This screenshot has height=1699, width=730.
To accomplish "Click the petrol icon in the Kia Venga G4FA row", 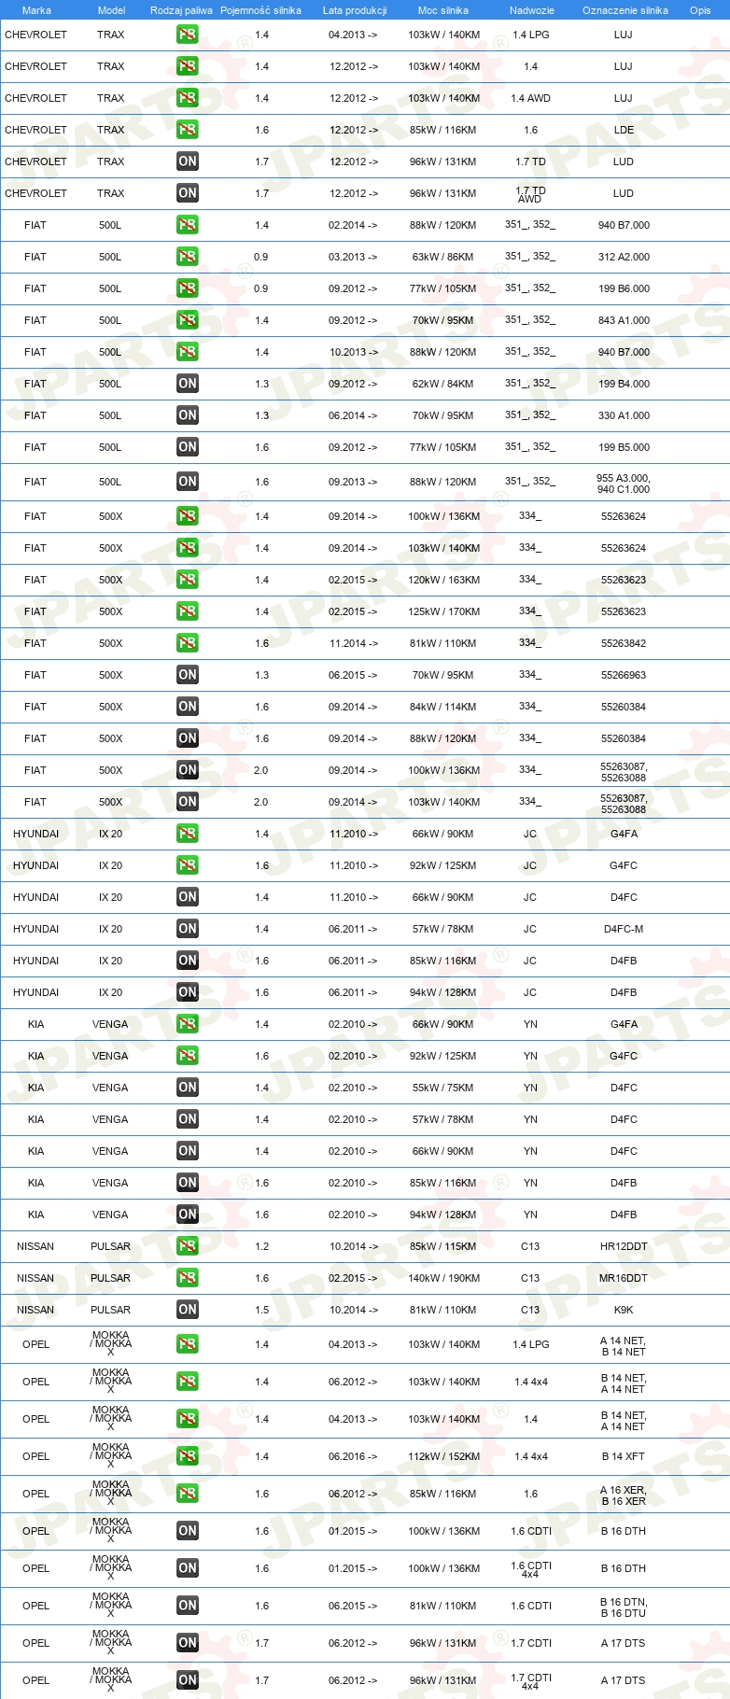I will tap(188, 1024).
